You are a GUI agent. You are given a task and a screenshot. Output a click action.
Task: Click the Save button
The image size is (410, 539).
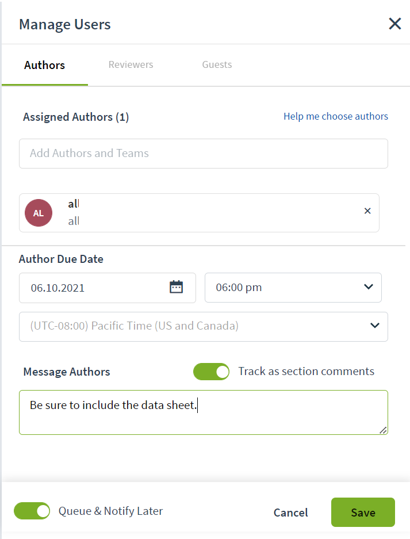pos(363,512)
